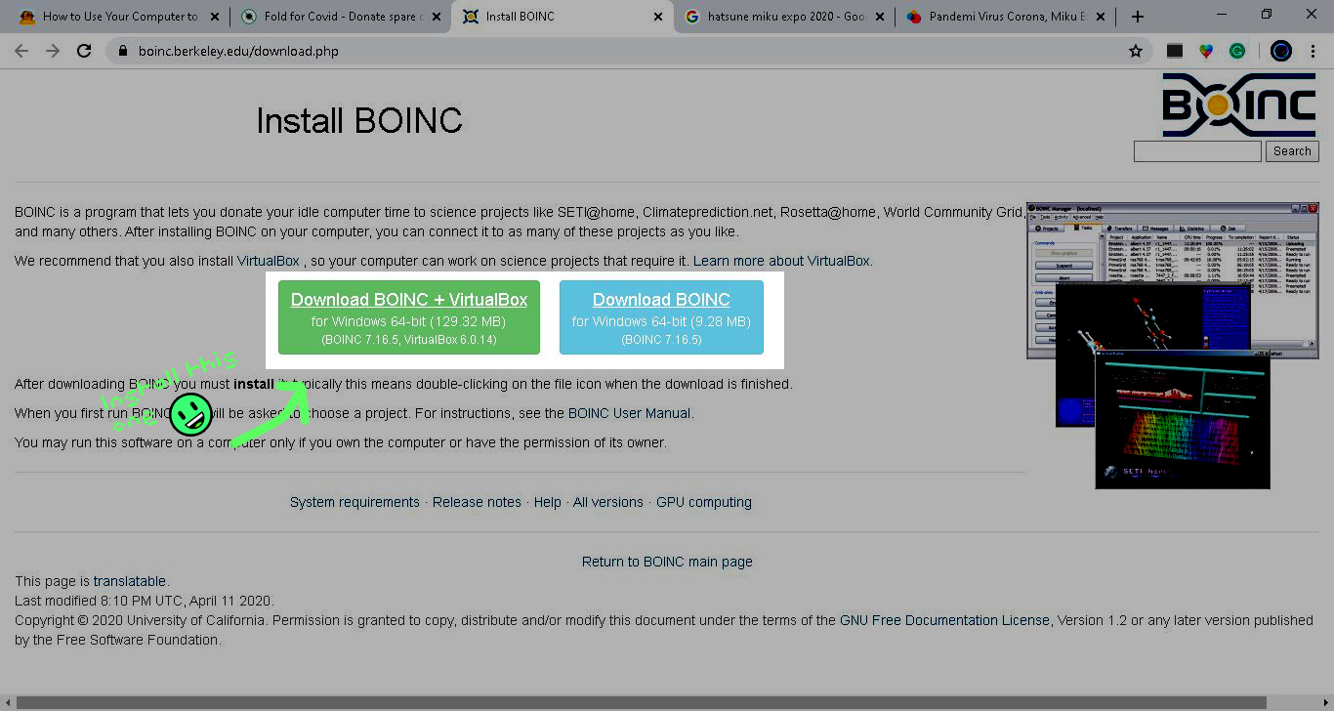This screenshot has width=1334, height=711.
Task: Reload the BOINC download page
Action: [84, 51]
